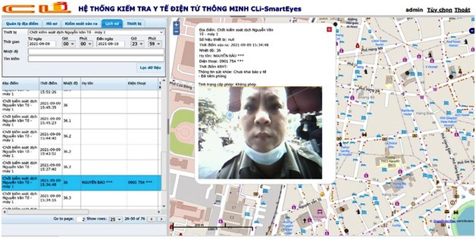Screen dimensions: 476x239
Task: Zoom out the map with minus button
Action: pos(176,32)
